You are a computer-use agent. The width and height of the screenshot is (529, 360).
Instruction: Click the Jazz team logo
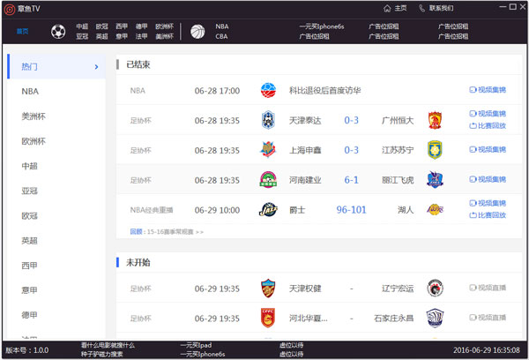point(268,210)
